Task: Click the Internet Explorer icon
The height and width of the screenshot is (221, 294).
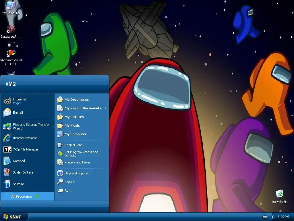Action: point(7,138)
